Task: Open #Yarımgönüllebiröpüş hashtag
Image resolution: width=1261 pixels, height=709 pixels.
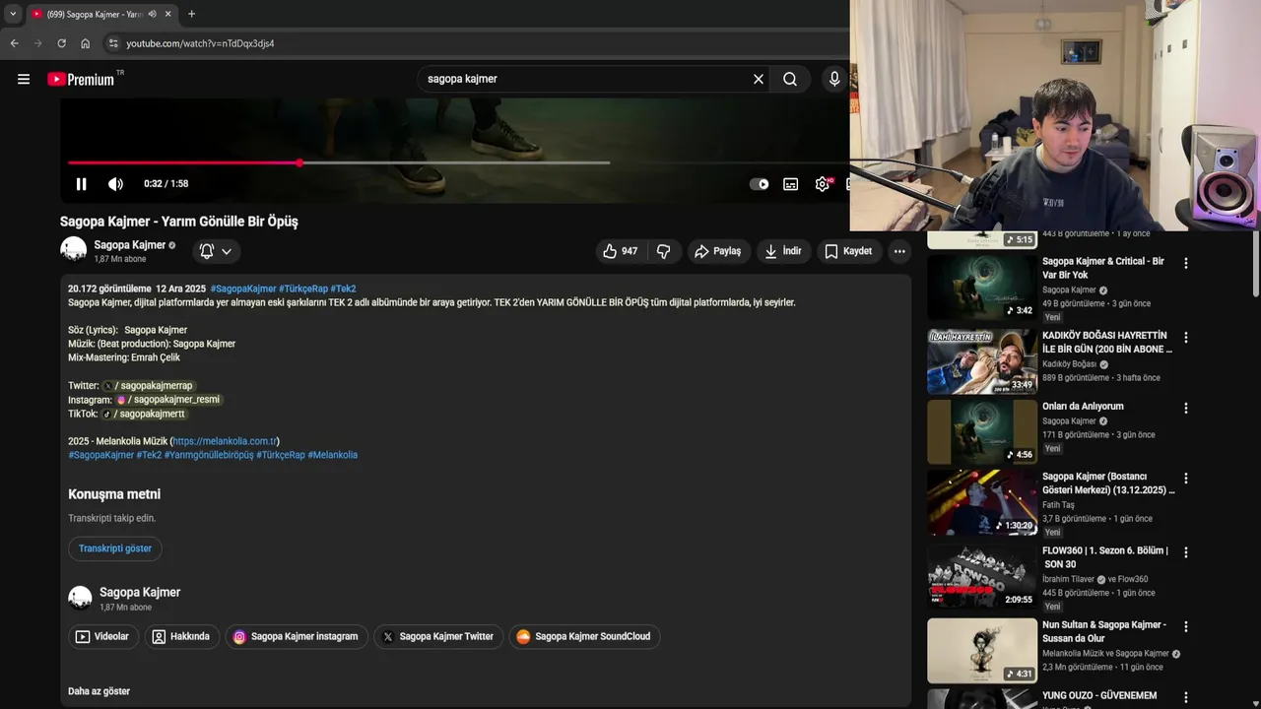Action: pos(209,455)
